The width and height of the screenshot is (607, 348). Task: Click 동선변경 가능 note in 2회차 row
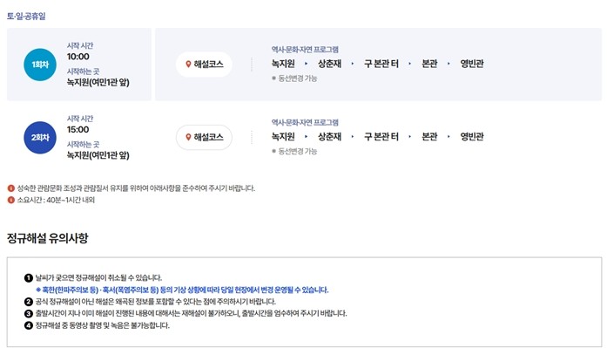294,151
